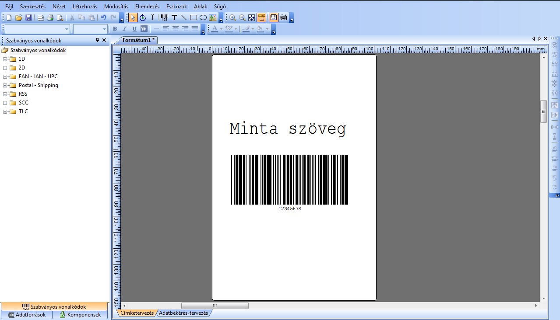The width and height of the screenshot is (560, 320).
Task: Click the rotate 180° icon in right toolbar
Action: click(x=555, y=158)
